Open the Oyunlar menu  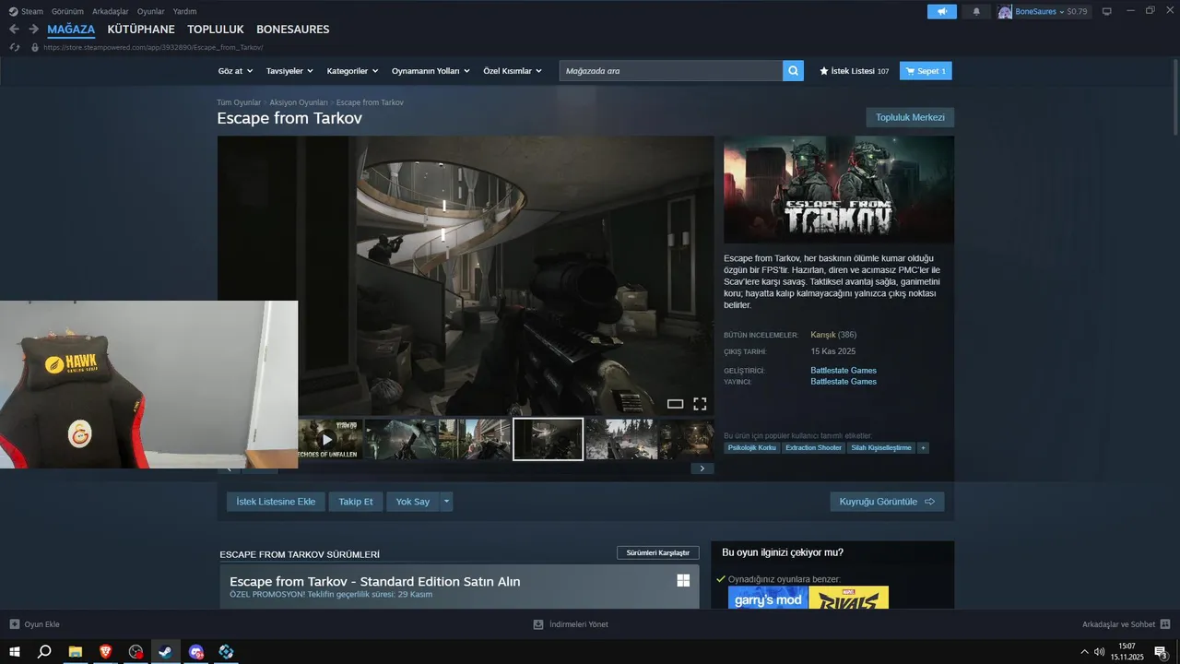click(151, 11)
